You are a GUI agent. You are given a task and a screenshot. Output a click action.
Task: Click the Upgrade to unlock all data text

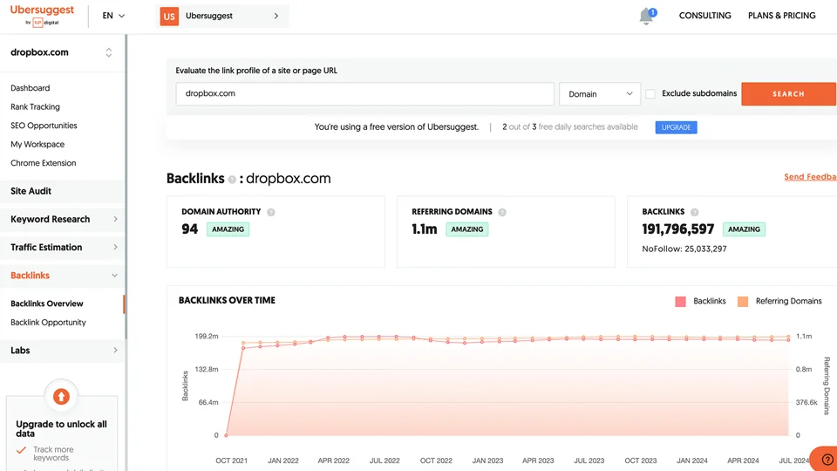[x=61, y=429]
